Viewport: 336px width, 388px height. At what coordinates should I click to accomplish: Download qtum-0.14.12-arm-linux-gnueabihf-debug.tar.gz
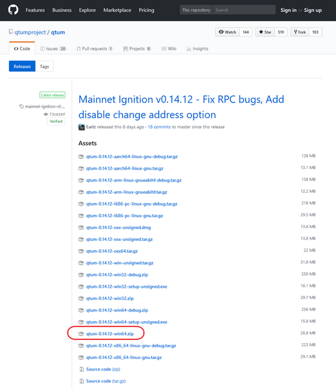click(133, 181)
